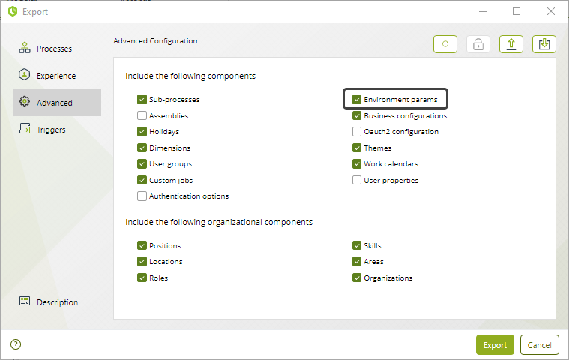Click the padlock icon button
Viewport: 569px width, 360px height.
tap(478, 44)
